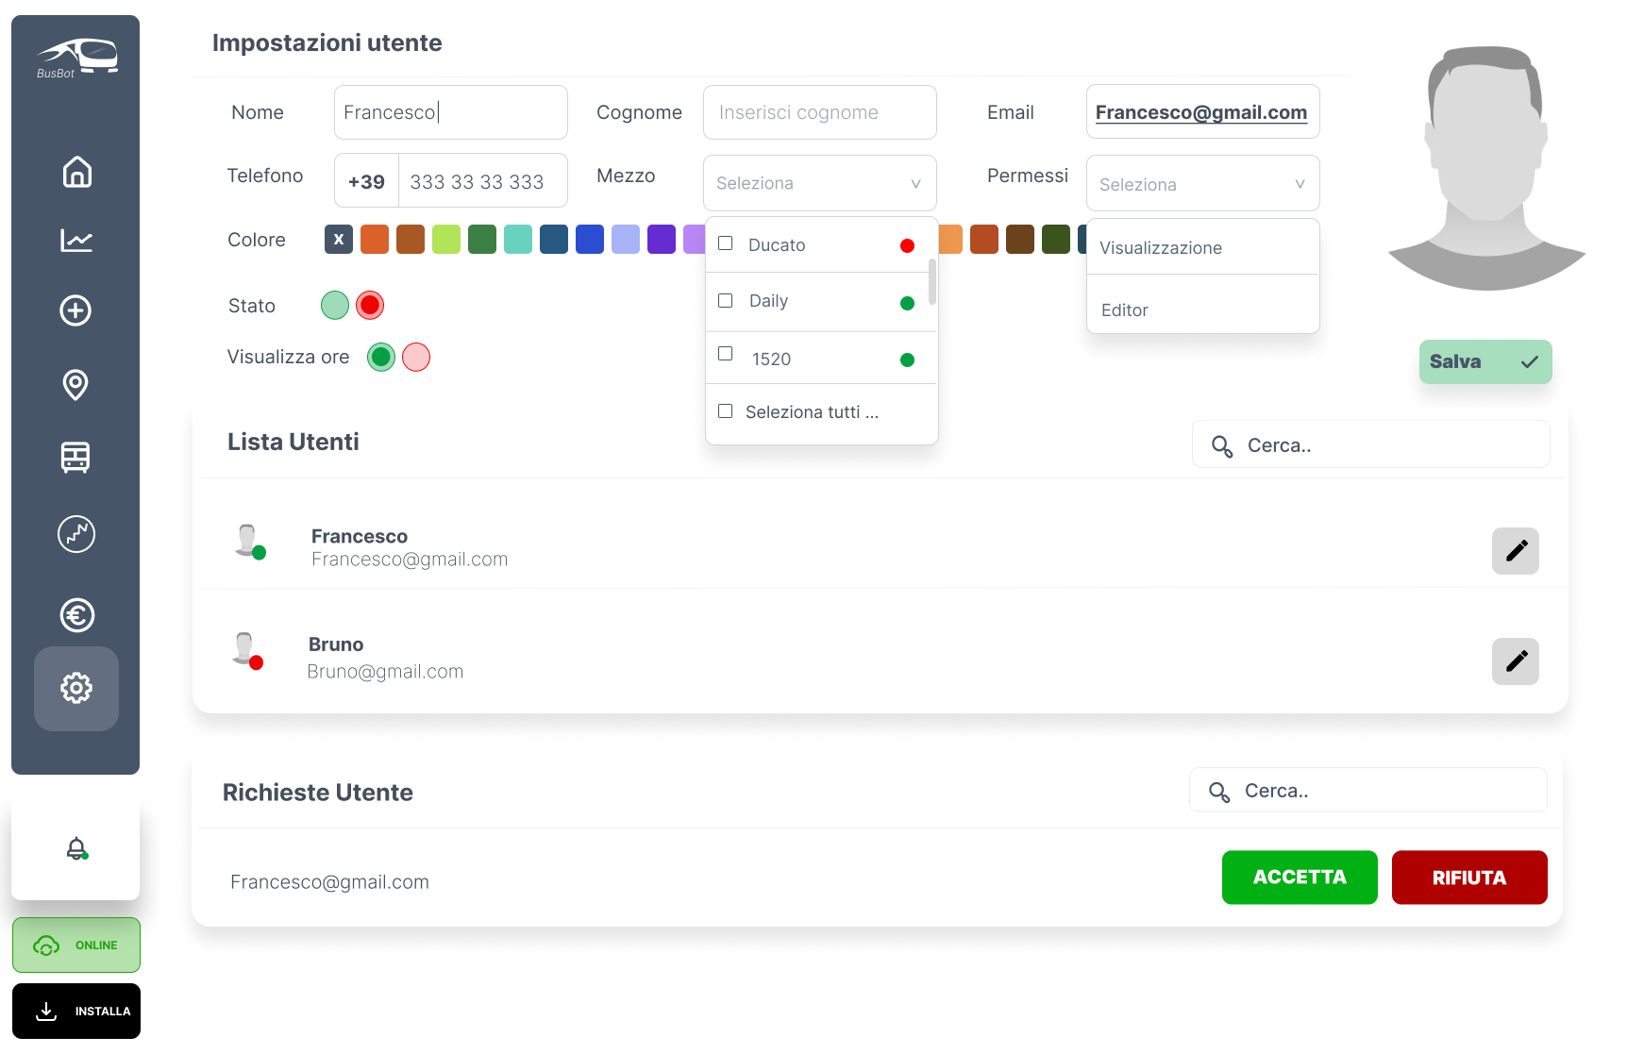Image resolution: width=1627 pixels, height=1054 pixels.
Task: Click the Francesco@gmail.com email link
Action: [1201, 112]
